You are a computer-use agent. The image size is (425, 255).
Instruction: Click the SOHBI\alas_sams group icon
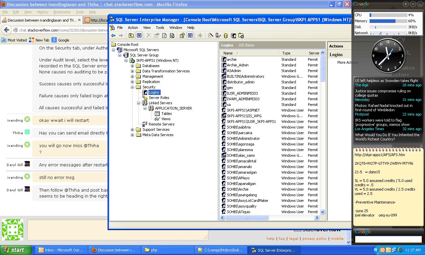[224, 155]
